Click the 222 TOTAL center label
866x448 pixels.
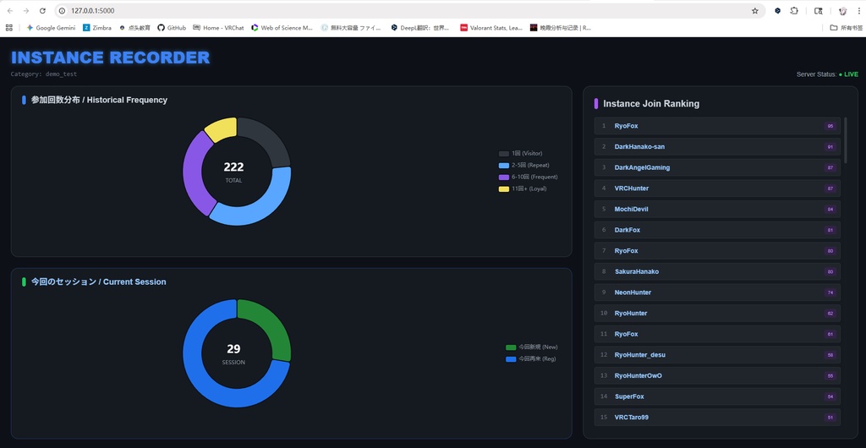(233, 172)
